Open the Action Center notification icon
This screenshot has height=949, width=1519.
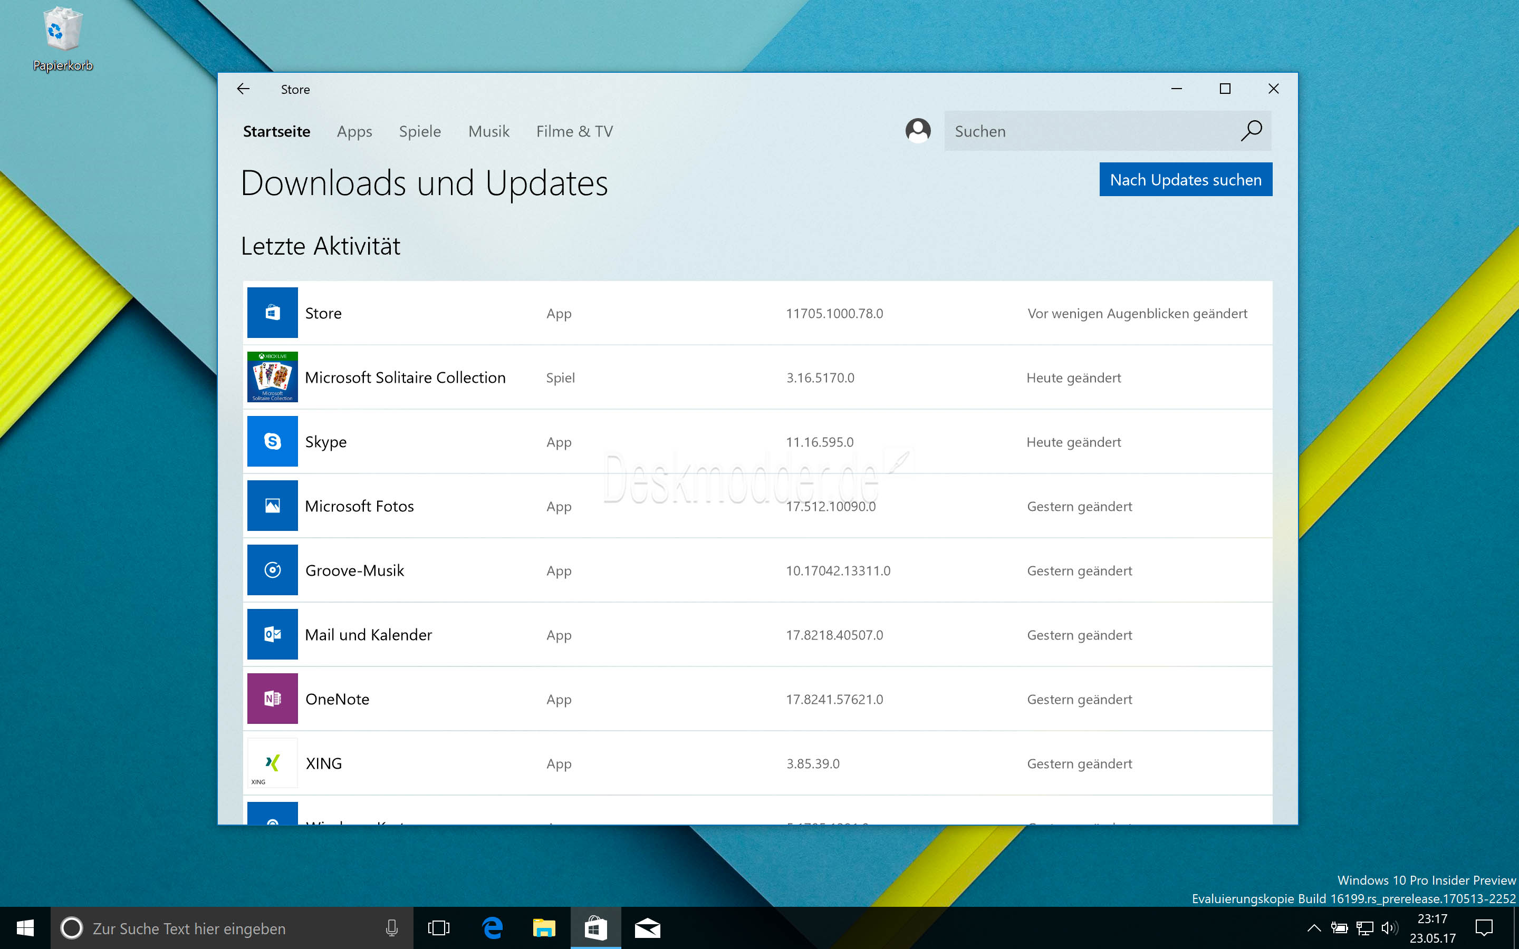(x=1485, y=928)
